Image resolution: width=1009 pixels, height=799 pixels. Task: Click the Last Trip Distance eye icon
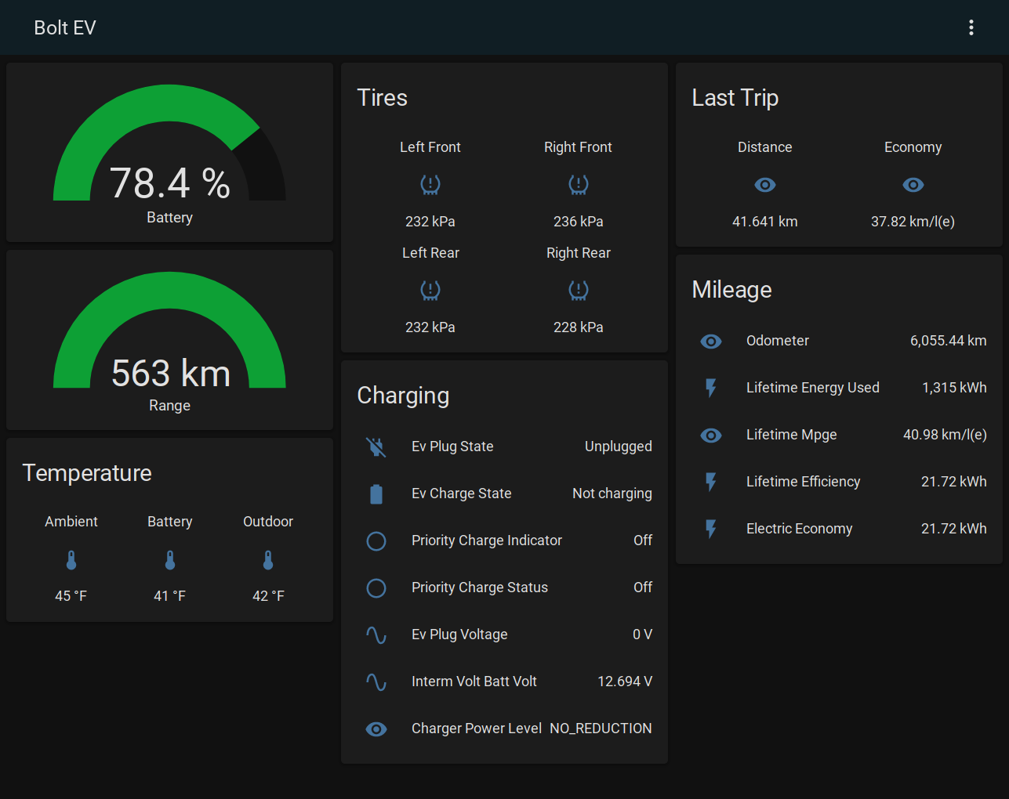764,185
